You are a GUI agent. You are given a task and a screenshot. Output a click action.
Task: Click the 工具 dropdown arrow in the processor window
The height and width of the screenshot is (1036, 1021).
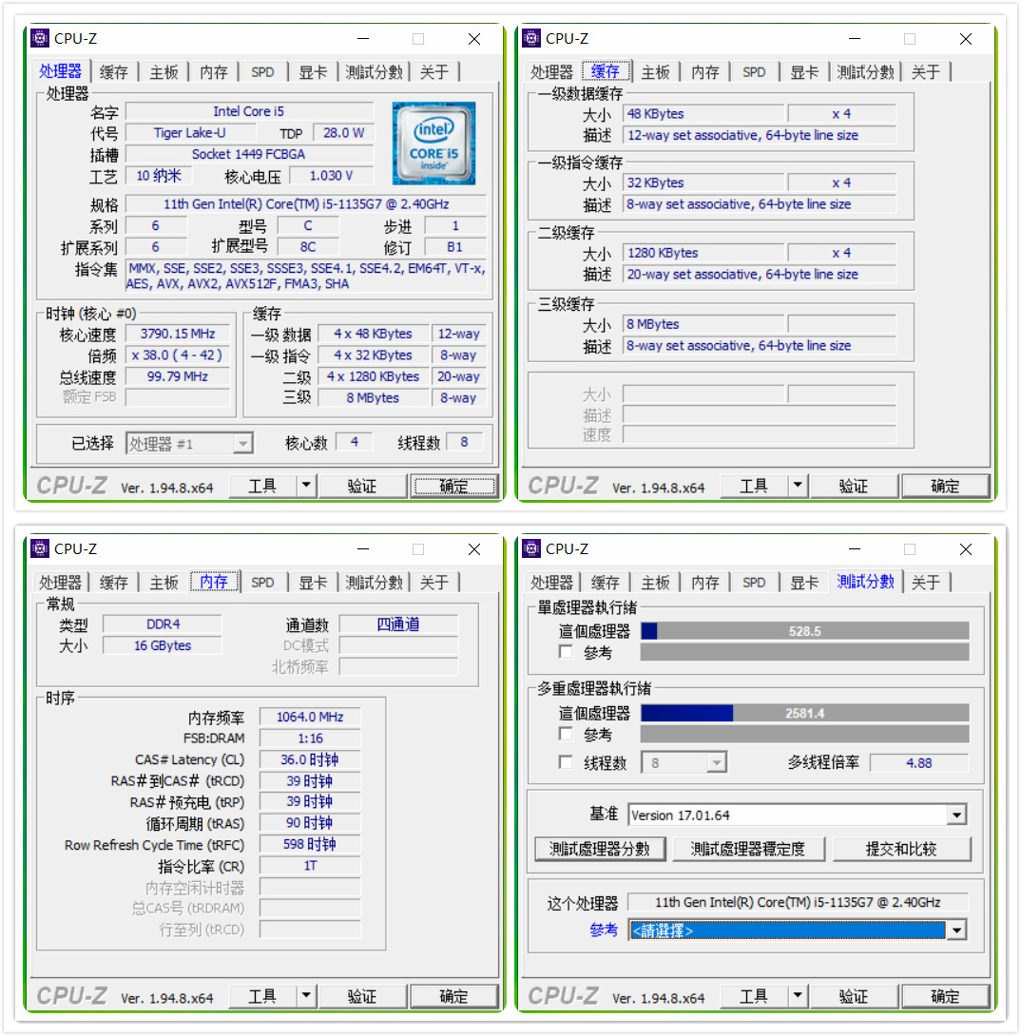point(304,486)
